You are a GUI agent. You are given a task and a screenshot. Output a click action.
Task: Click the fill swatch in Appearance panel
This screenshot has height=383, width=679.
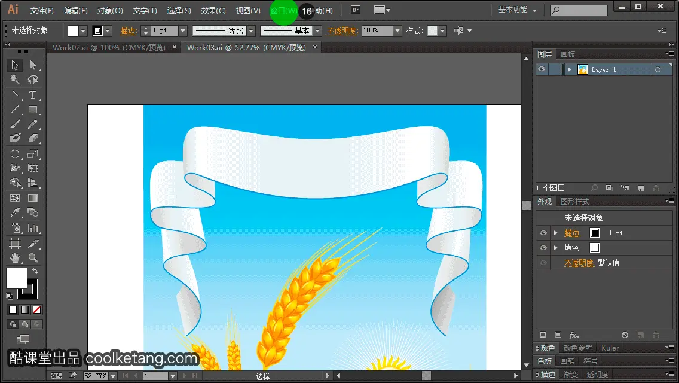[595, 248]
